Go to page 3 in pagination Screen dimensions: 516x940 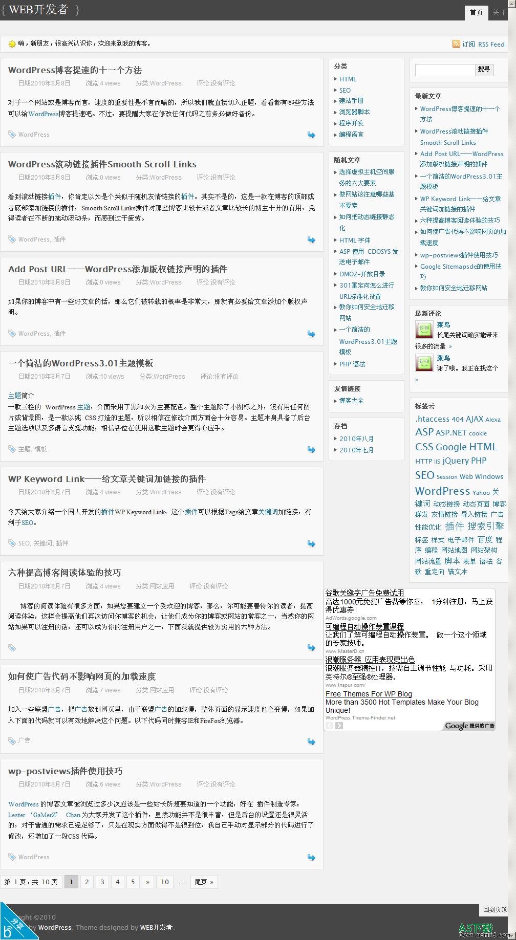102,882
